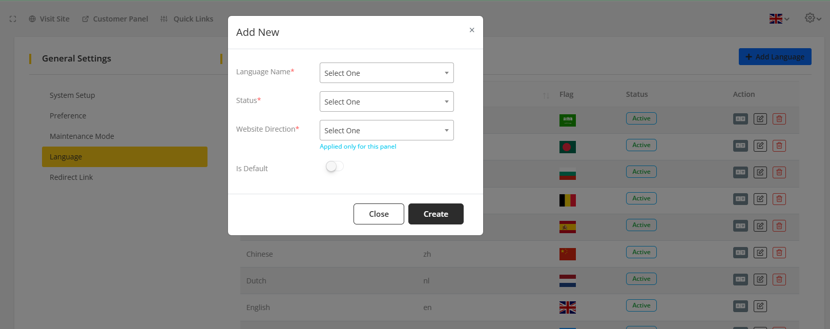Expand the Status select box
Image resolution: width=830 pixels, height=329 pixels.
[386, 101]
